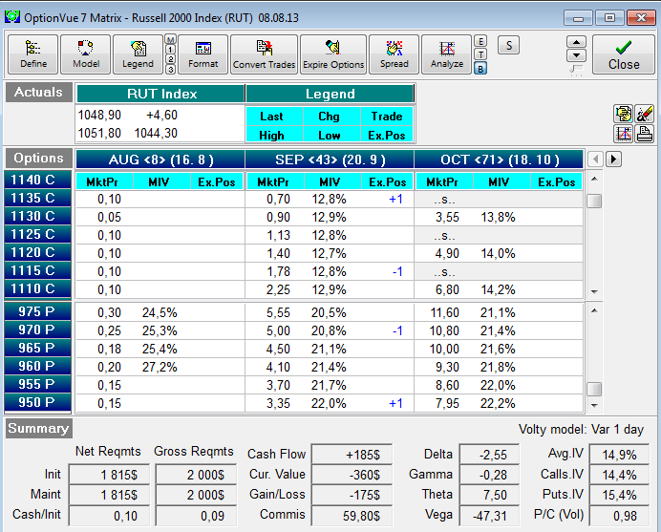This screenshot has height=532, width=661.
Task: Select the 1120 C strike row
Action: click(38, 252)
